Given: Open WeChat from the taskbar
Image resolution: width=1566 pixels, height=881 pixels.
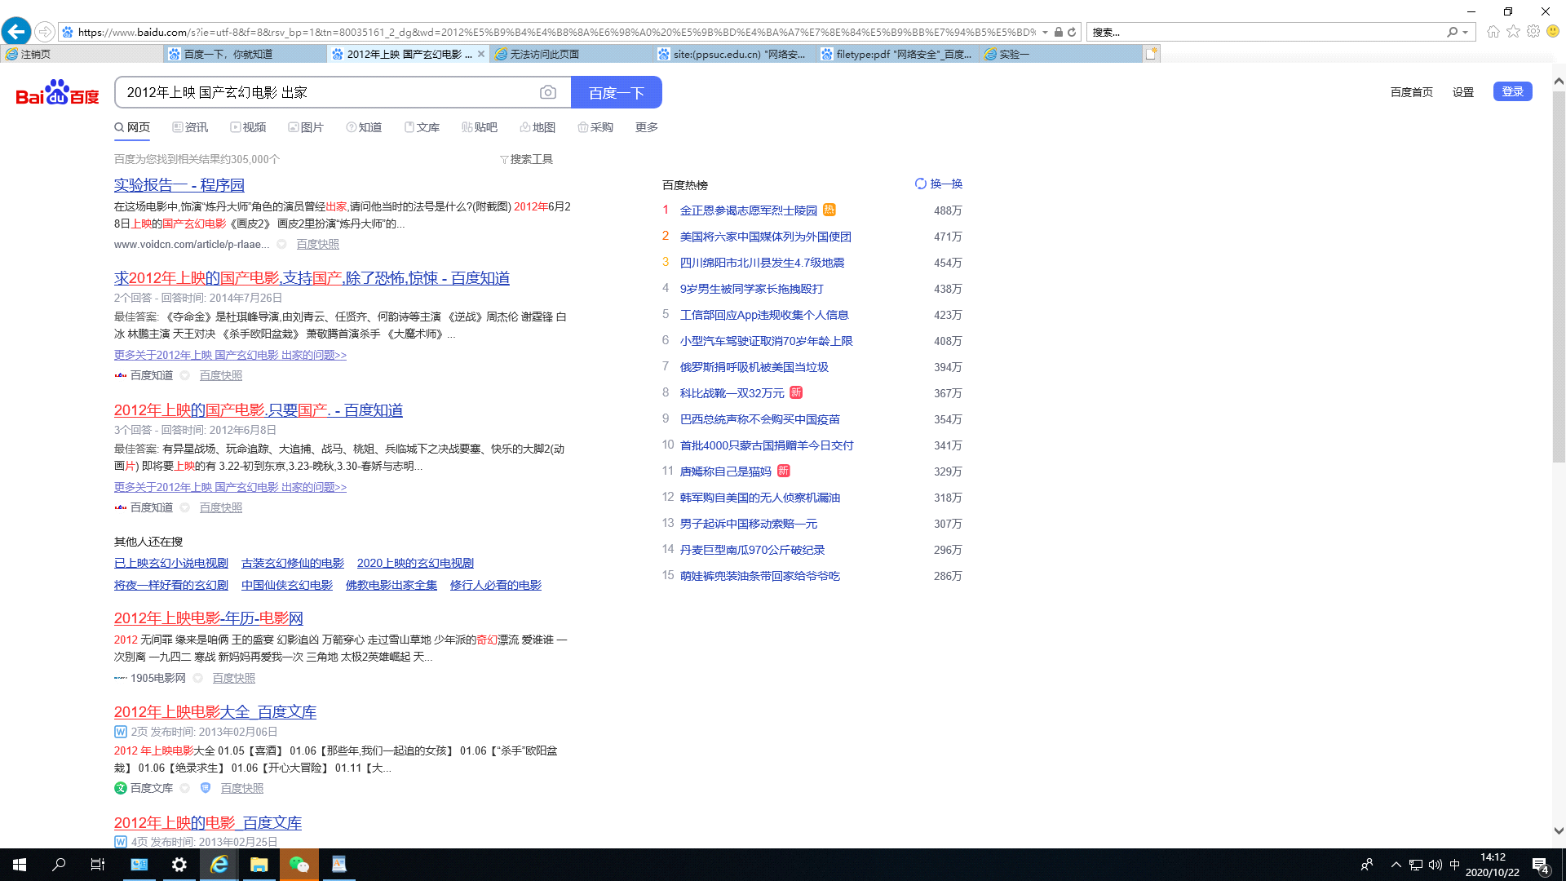Looking at the screenshot, I should (299, 865).
